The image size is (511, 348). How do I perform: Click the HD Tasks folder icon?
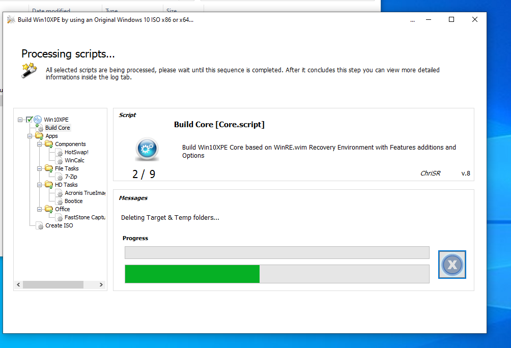[49, 185]
